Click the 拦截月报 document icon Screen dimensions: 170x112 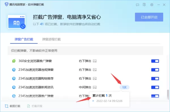28,106
